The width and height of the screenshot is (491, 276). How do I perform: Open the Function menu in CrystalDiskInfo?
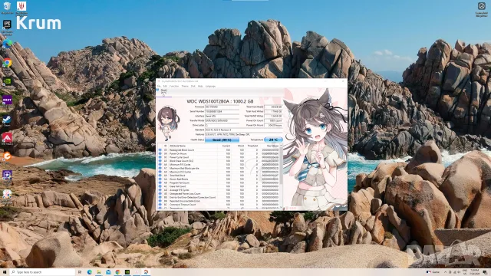coord(174,86)
